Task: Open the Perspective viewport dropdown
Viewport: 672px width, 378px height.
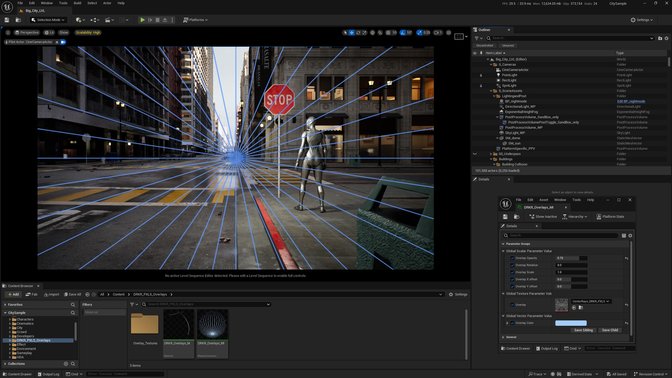Action: 27,32
